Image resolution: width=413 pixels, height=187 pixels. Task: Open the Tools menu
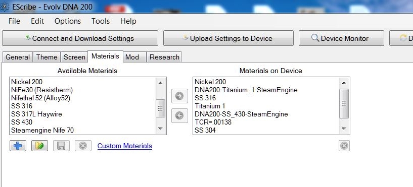pyautogui.click(x=101, y=21)
